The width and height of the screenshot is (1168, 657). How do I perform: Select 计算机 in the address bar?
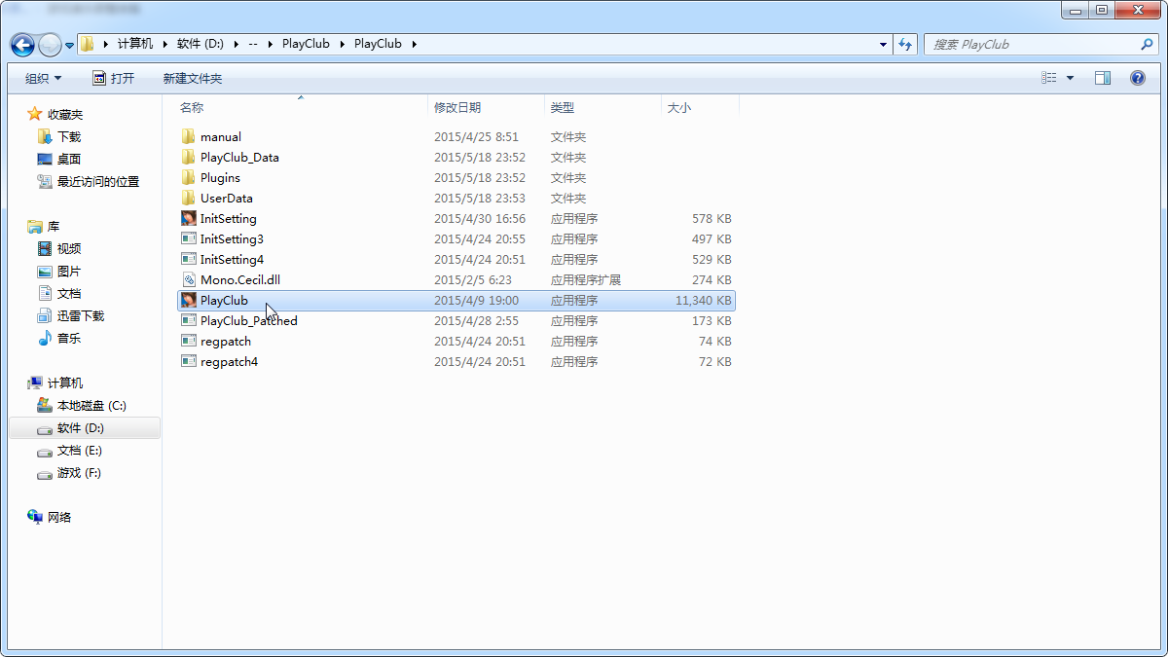tap(135, 44)
